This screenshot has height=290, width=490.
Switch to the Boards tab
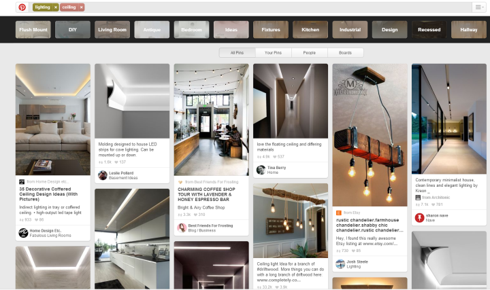point(345,52)
